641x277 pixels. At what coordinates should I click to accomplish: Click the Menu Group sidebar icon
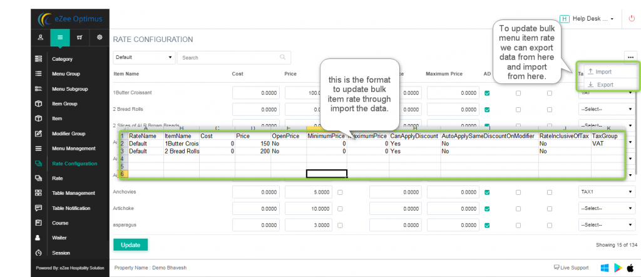tap(38, 74)
